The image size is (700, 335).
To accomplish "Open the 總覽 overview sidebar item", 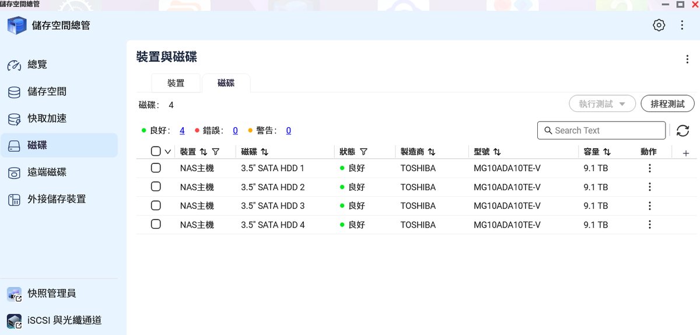I will tap(37, 65).
